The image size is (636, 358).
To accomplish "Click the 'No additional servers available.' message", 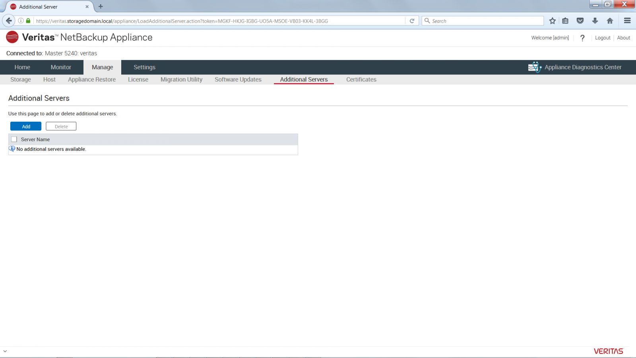I will 51,149.
